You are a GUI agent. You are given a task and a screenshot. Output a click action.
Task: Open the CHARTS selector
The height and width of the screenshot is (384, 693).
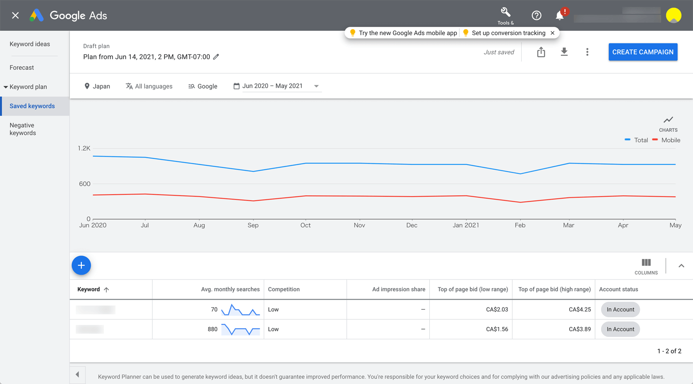pyautogui.click(x=668, y=124)
